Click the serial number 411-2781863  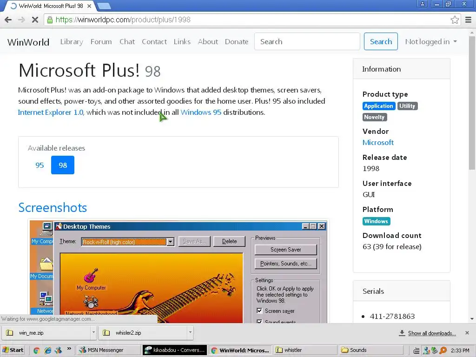coord(392,316)
